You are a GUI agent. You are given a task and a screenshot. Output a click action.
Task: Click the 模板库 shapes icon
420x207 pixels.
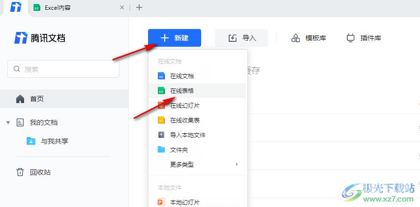tap(295, 38)
